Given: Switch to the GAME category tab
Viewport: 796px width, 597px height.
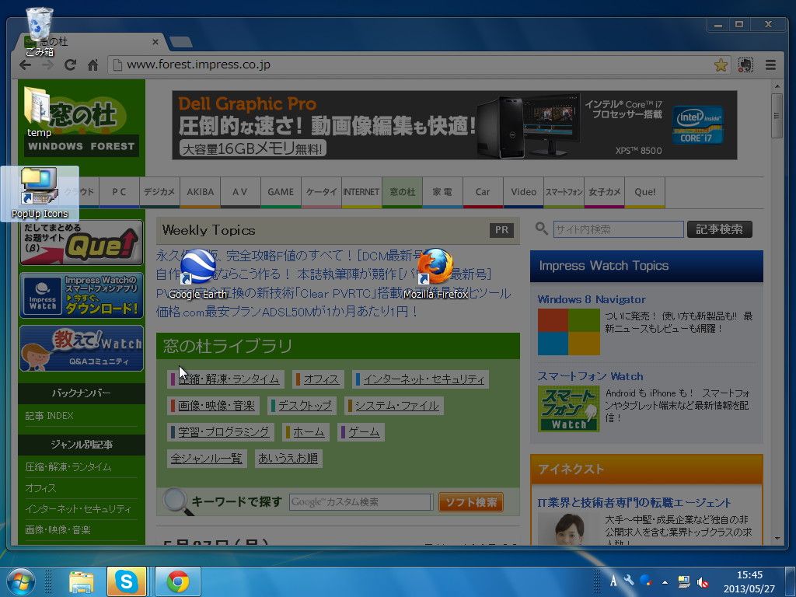Looking at the screenshot, I should pyautogui.click(x=281, y=192).
